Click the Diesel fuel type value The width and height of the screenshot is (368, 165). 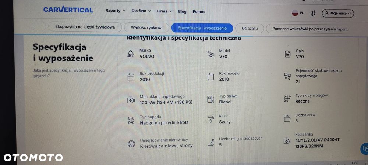[x=225, y=102]
